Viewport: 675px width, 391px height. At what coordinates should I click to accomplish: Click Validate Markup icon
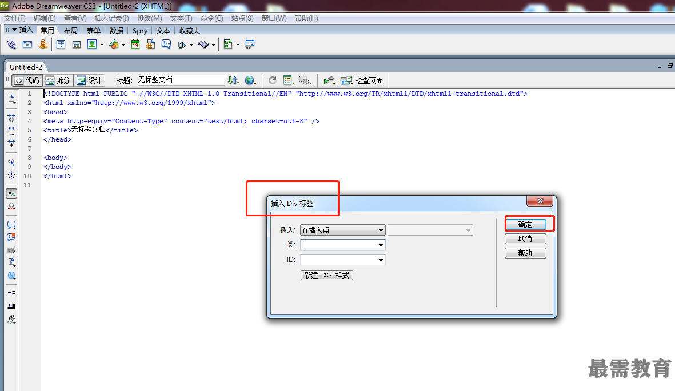click(329, 80)
